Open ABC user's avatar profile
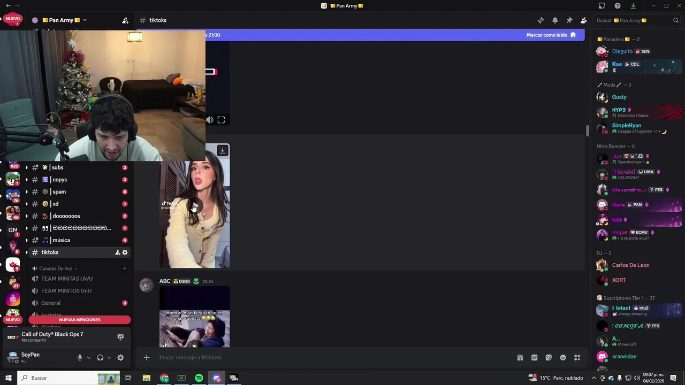The width and height of the screenshot is (685, 385). click(147, 285)
